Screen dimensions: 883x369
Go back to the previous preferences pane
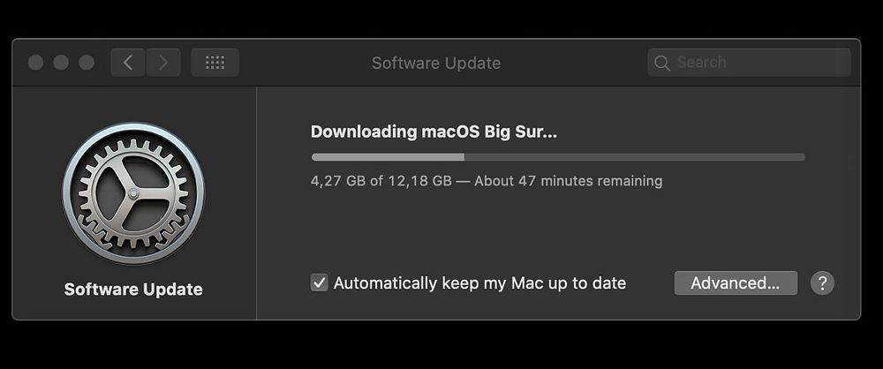coord(128,63)
